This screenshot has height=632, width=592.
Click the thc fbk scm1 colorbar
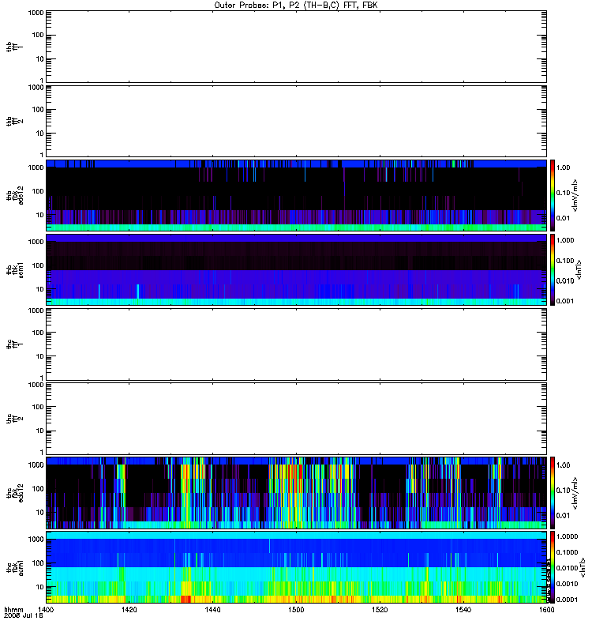[x=553, y=567]
